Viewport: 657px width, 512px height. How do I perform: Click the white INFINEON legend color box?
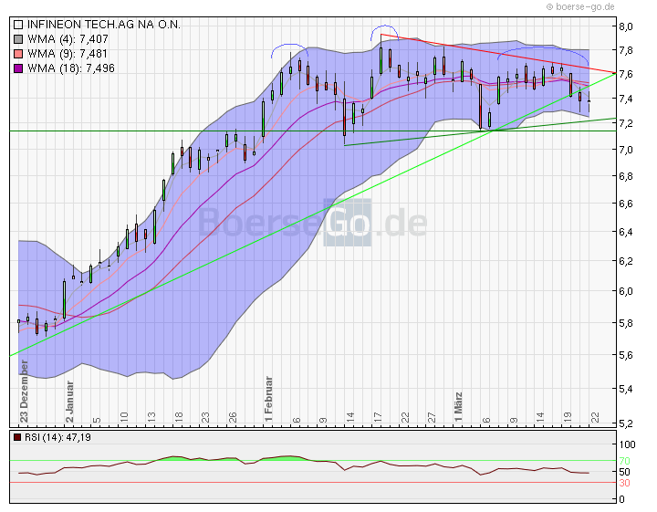(x=18, y=25)
